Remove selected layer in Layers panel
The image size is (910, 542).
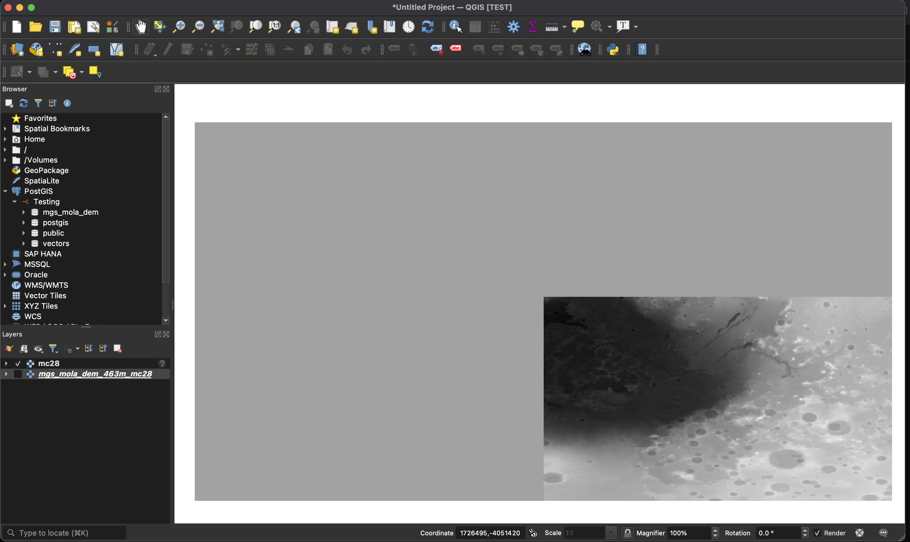(118, 349)
